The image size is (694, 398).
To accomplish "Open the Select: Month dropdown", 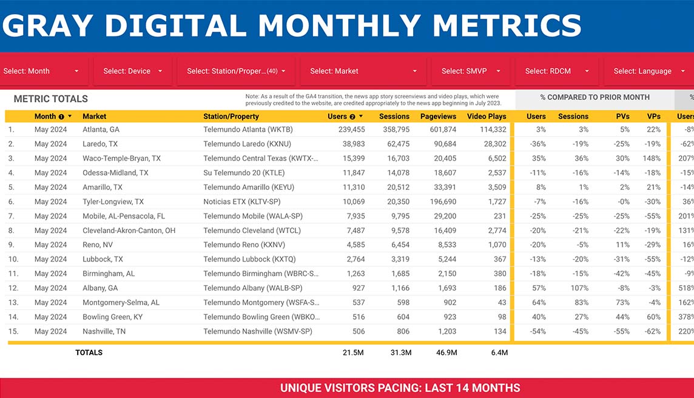I will click(41, 71).
